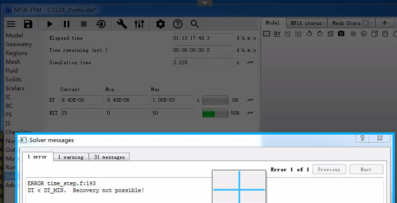The width and height of the screenshot is (397, 203).
Task: Click the Previous error button
Action: click(x=329, y=170)
